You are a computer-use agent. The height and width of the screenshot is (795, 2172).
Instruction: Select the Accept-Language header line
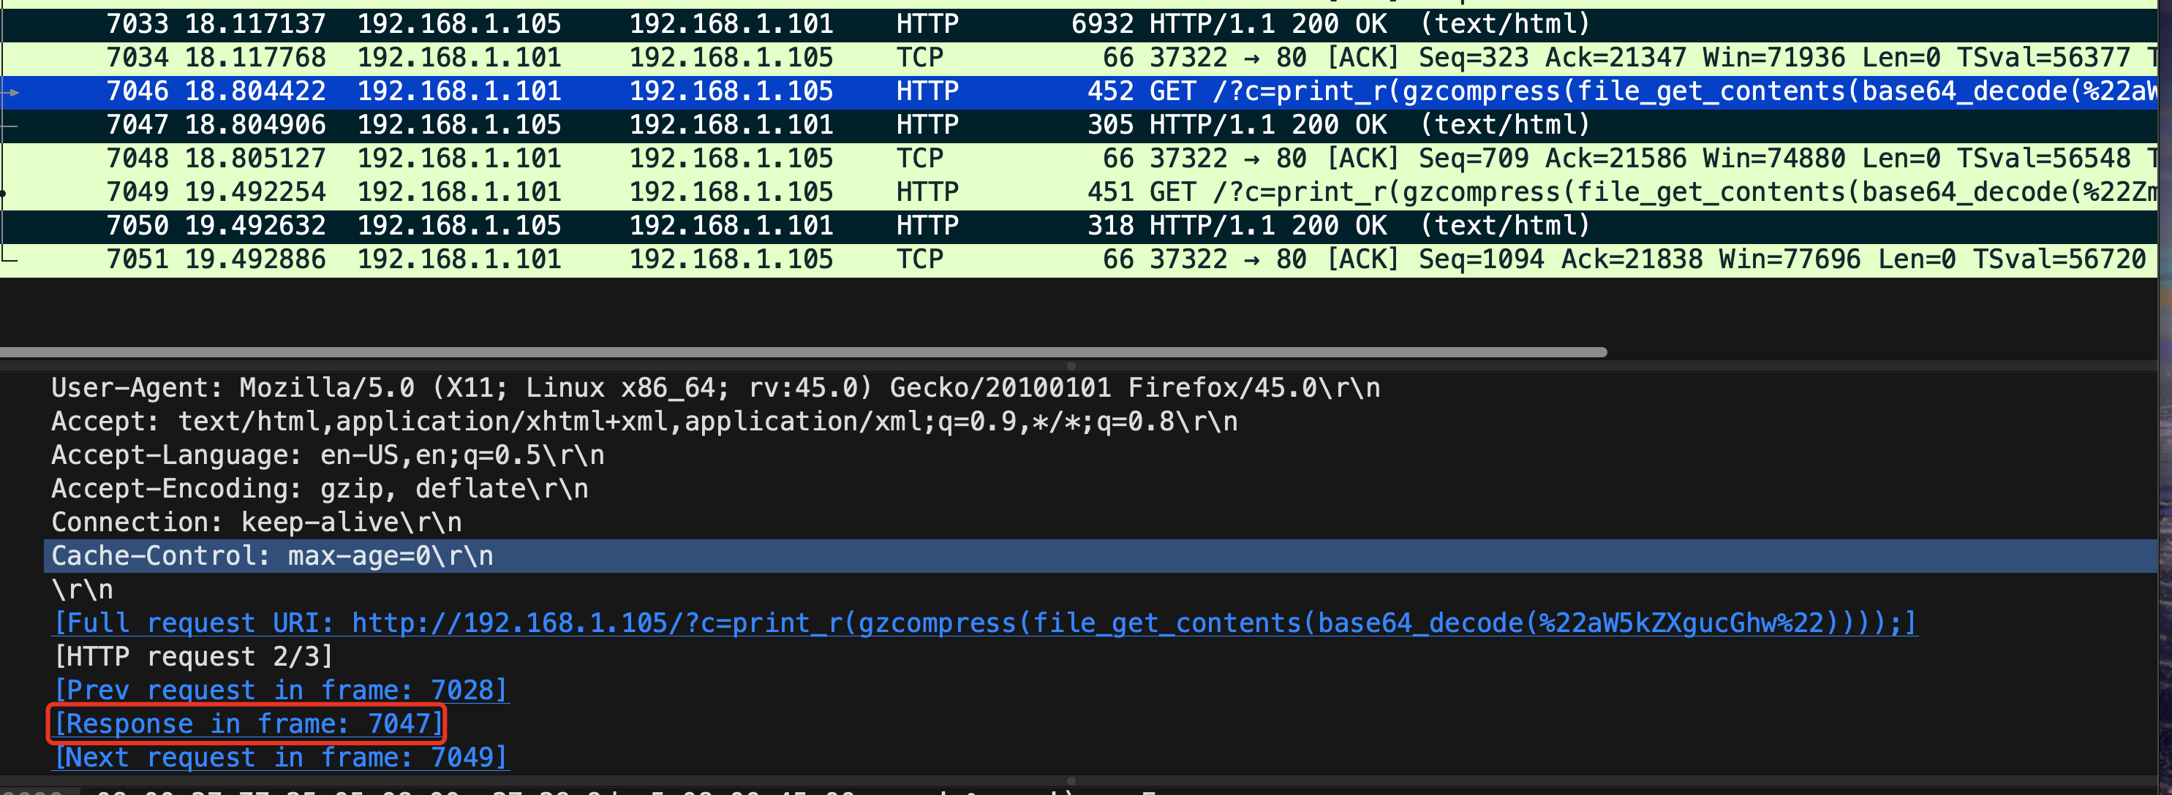[327, 456]
